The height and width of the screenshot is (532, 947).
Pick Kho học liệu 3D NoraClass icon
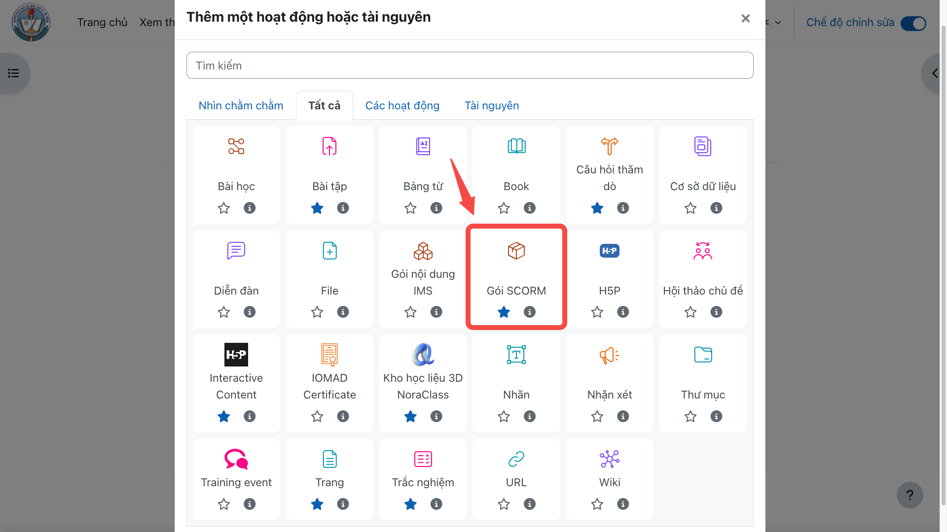click(x=423, y=355)
